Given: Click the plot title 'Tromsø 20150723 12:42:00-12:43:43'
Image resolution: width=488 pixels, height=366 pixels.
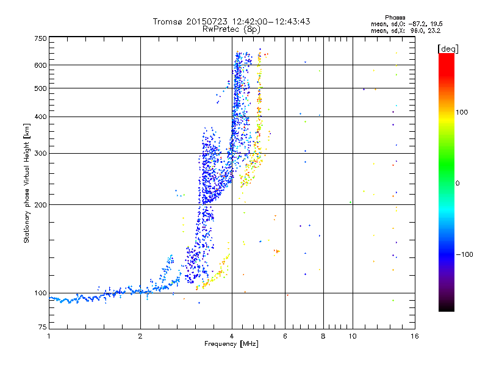Looking at the screenshot, I should (x=231, y=21).
